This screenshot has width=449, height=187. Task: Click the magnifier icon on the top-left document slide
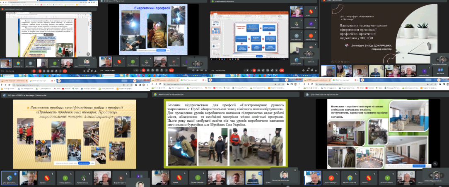point(88,54)
